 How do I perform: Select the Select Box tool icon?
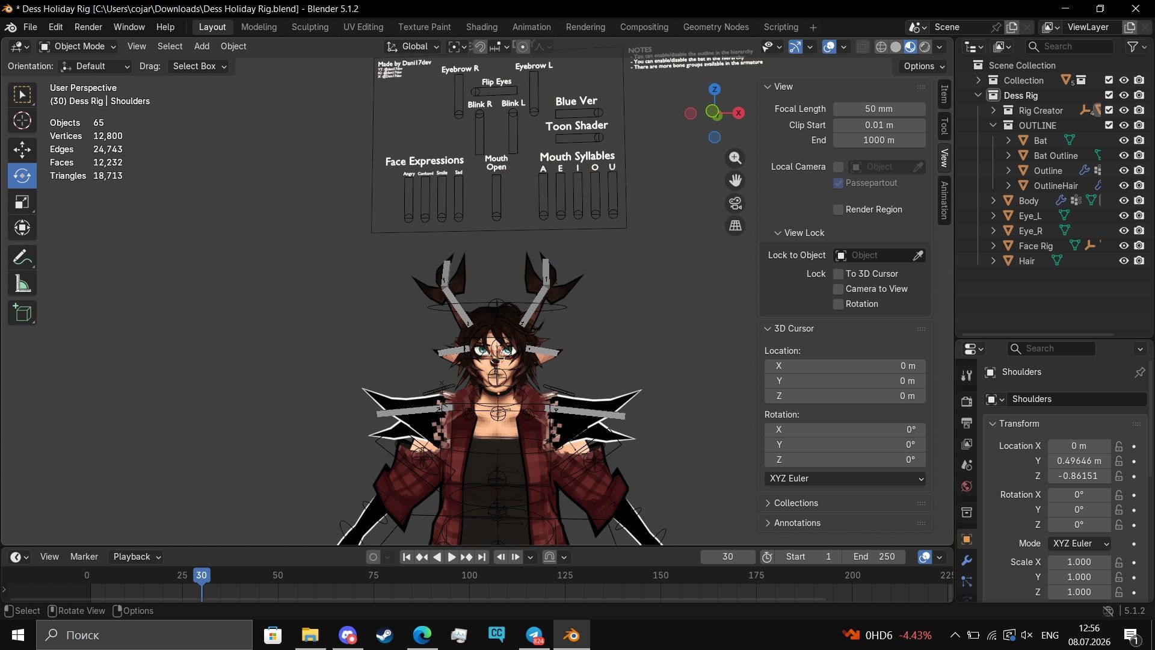(22, 94)
